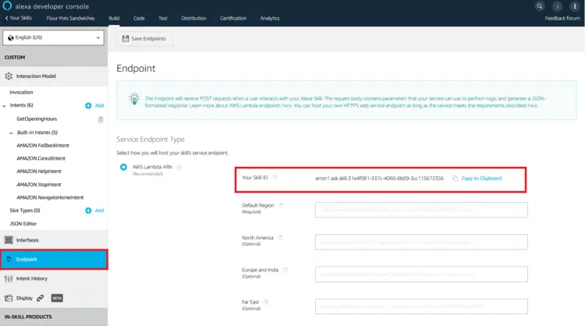Click the help icon beside Europe and India
The height and width of the screenshot is (326, 585).
[x=285, y=270]
